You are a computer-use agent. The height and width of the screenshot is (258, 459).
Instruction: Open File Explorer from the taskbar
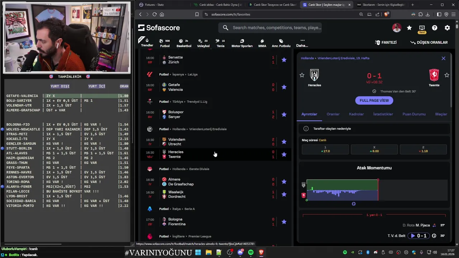tap(208, 252)
